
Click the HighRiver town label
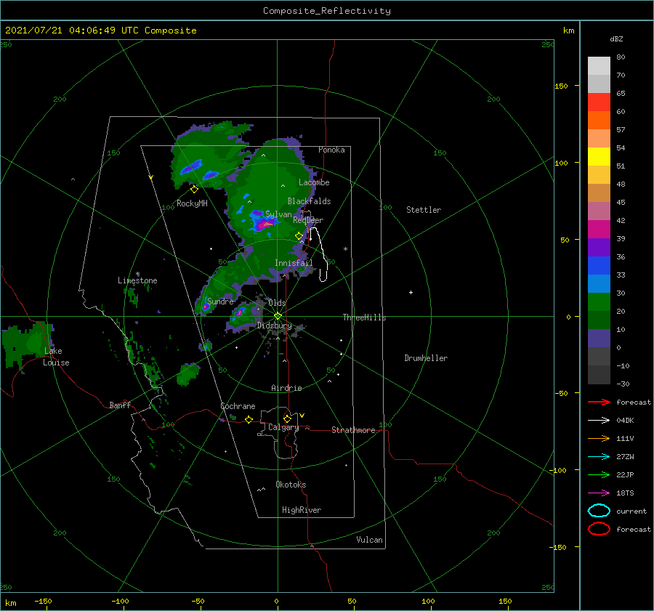302,510
